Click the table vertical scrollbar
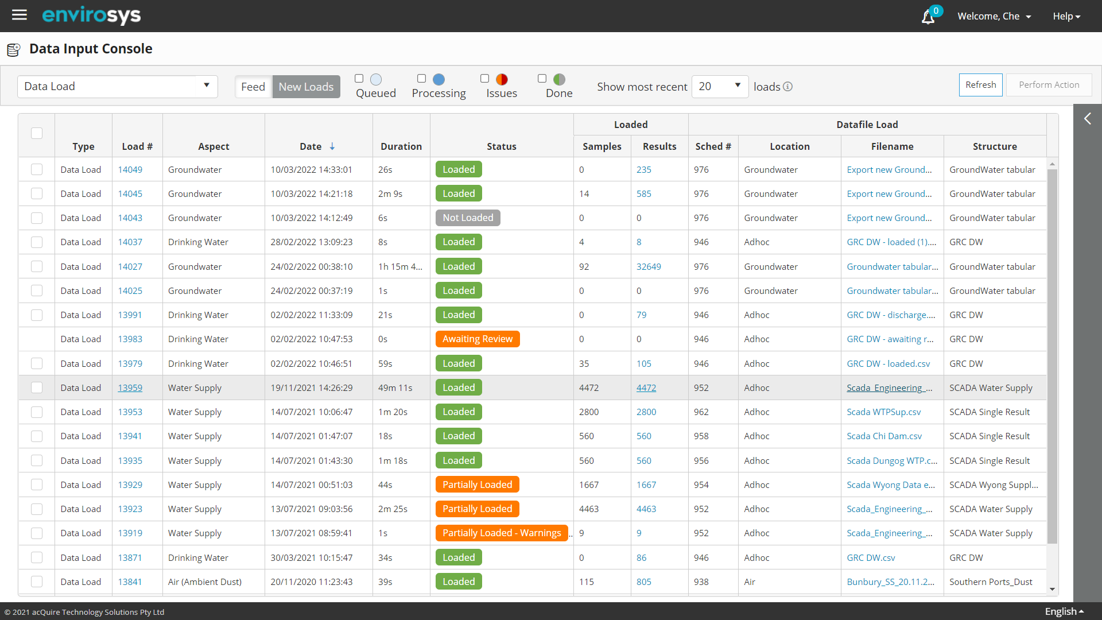Image resolution: width=1102 pixels, height=620 pixels. click(1052, 356)
